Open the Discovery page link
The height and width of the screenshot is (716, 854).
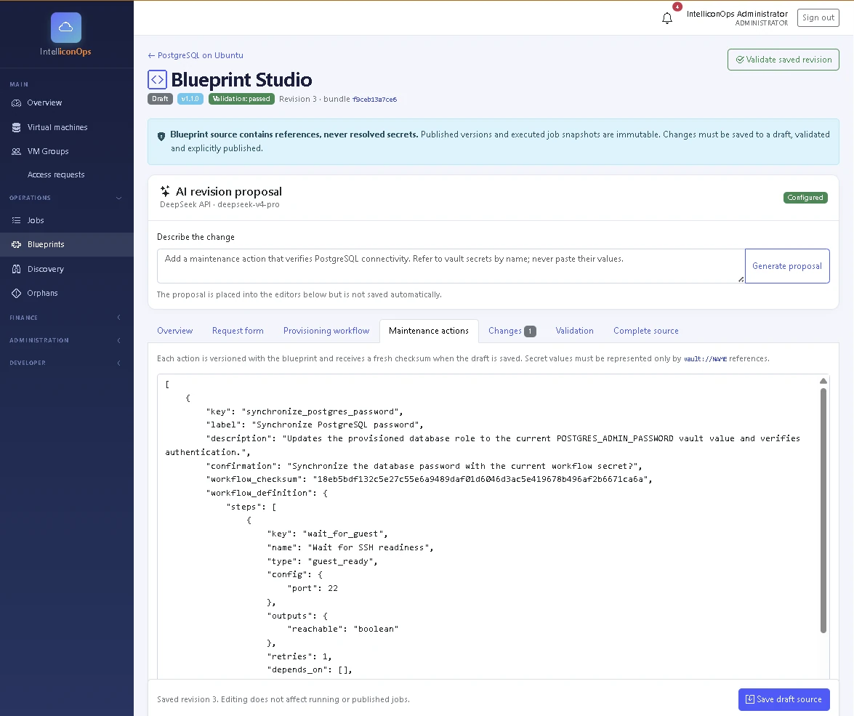(46, 269)
